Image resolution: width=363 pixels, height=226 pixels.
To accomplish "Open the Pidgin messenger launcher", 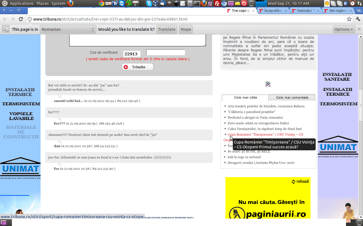I will pyautogui.click(x=210, y=3).
